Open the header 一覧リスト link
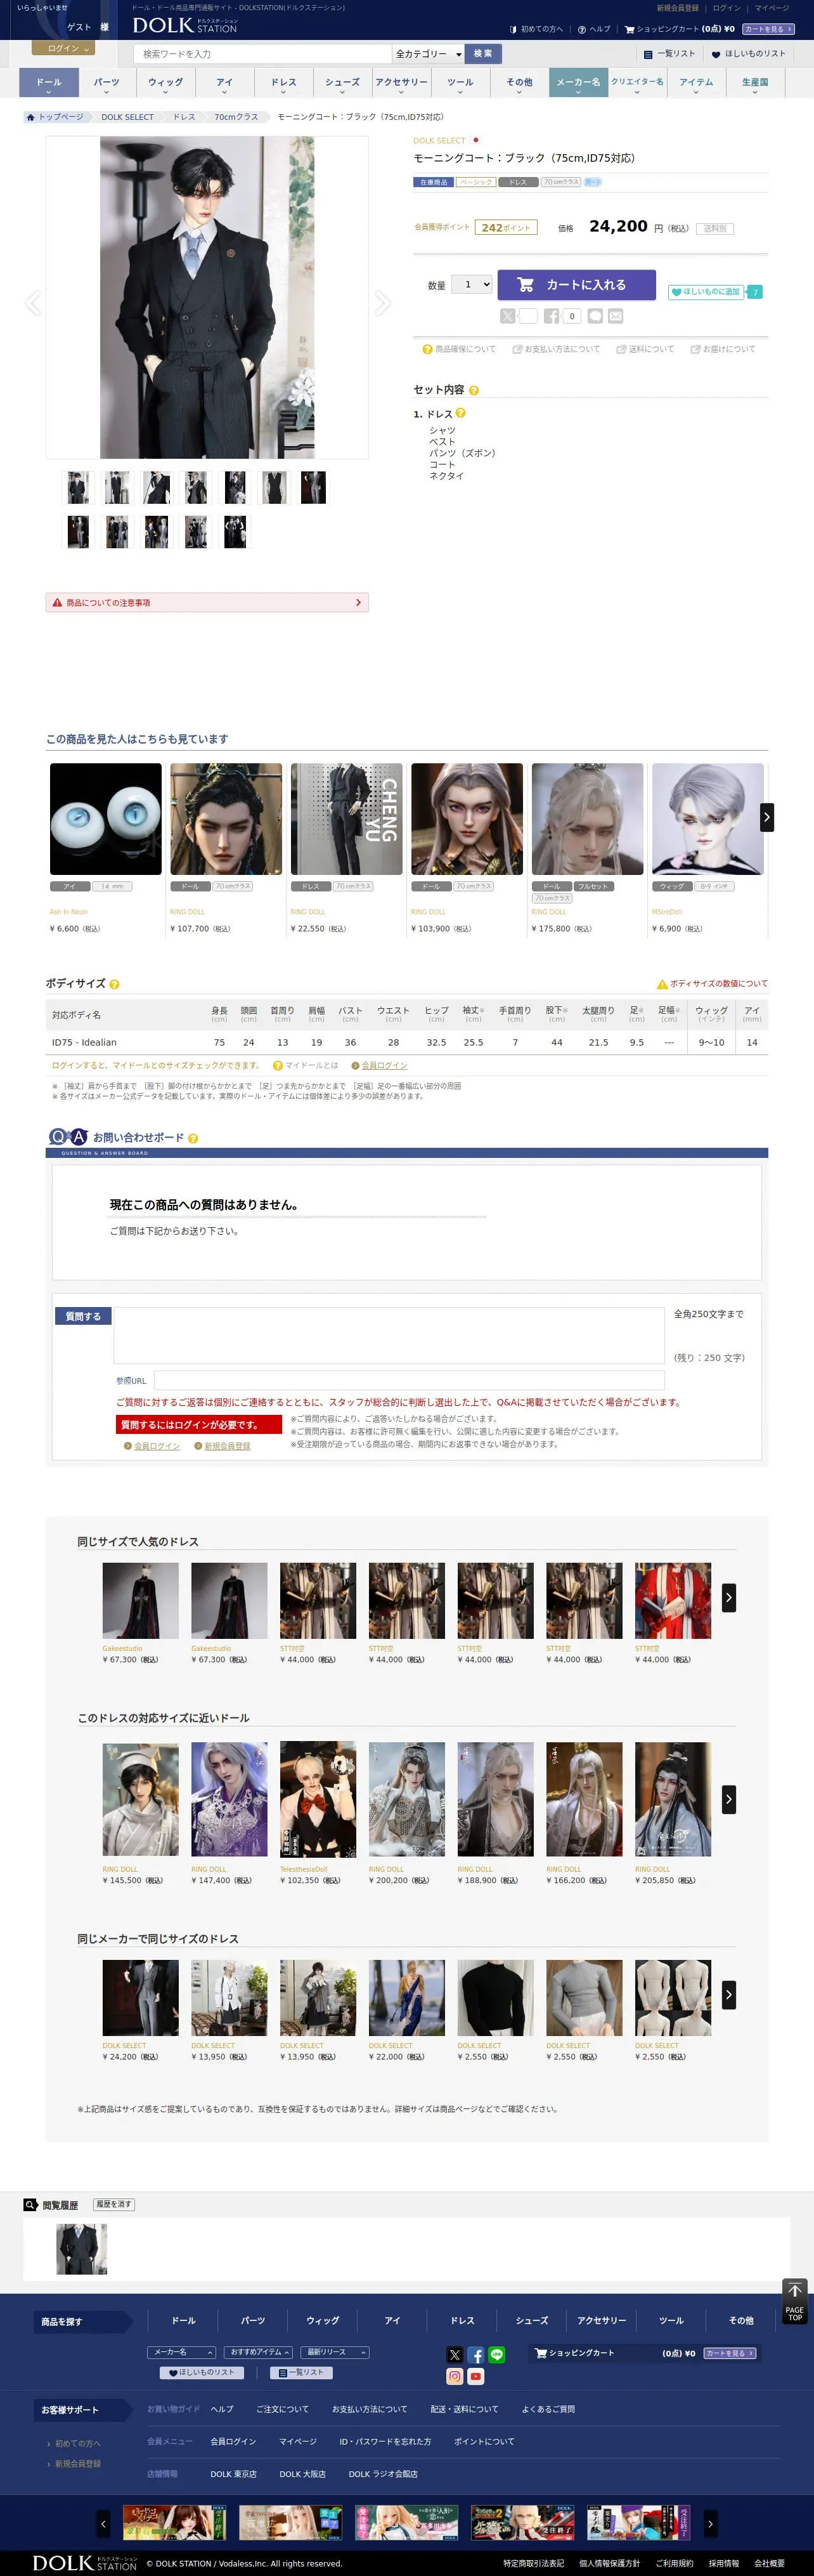The image size is (814, 2576). tap(669, 54)
